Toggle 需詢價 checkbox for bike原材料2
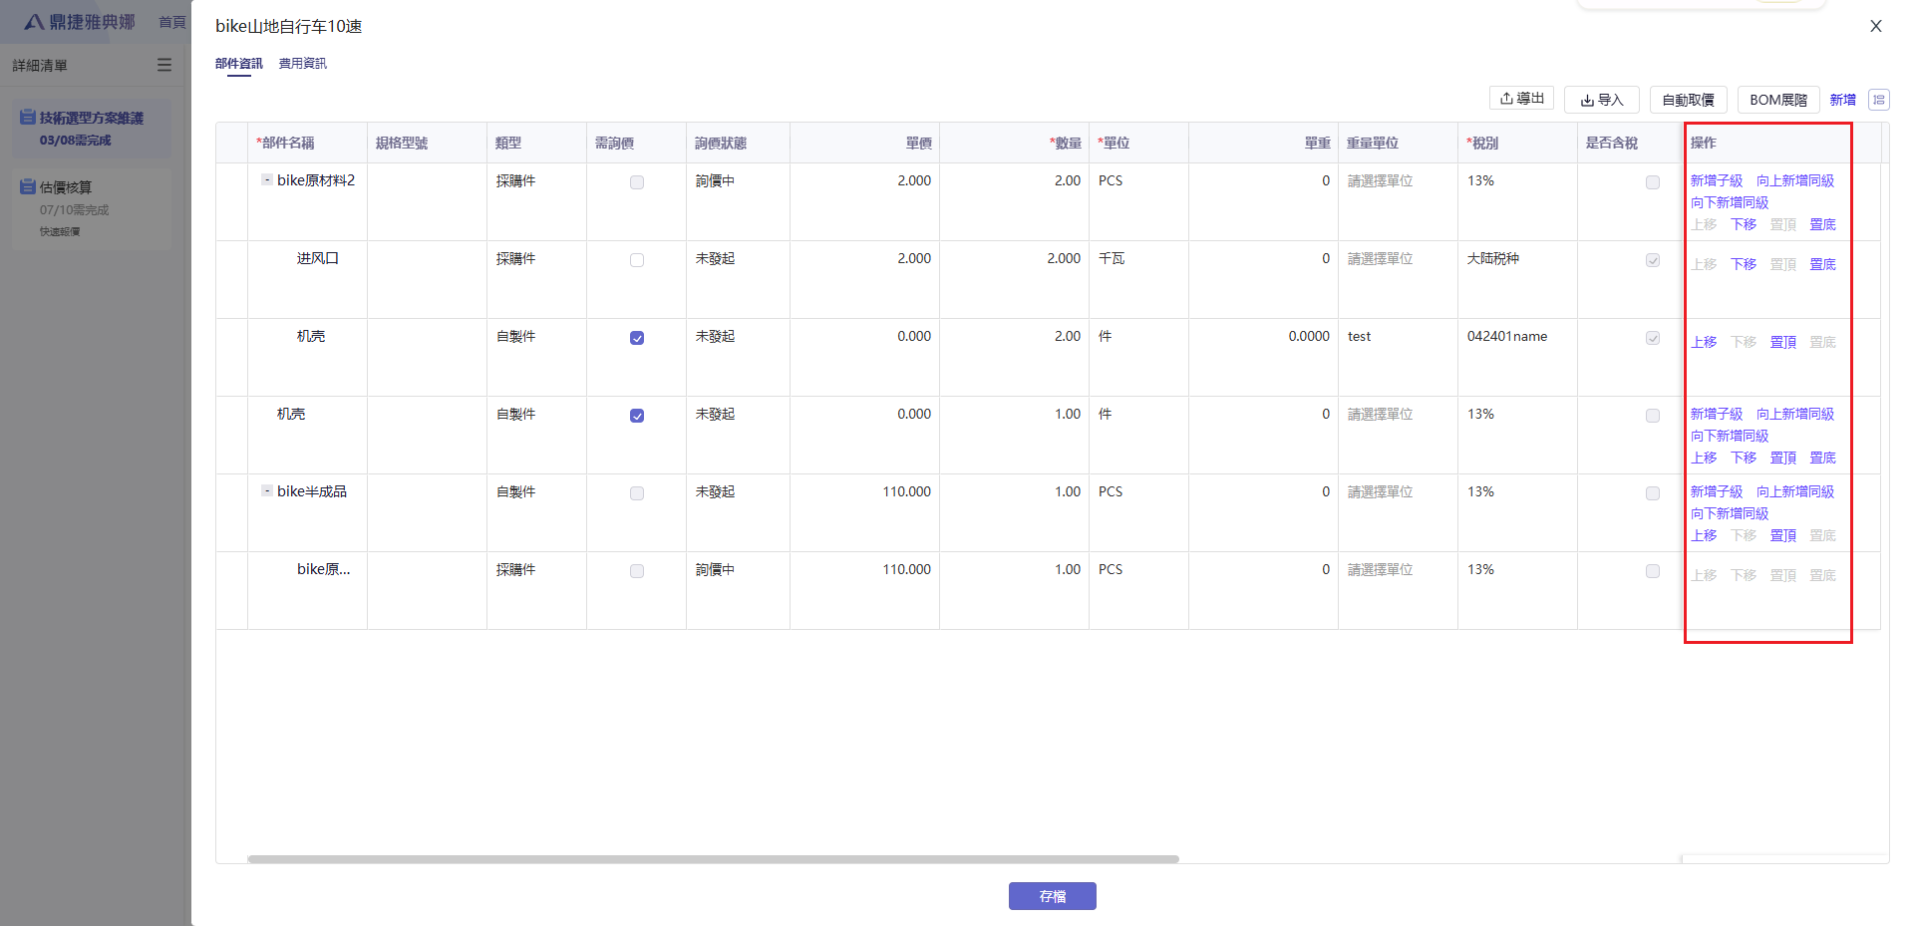Image resolution: width=1914 pixels, height=926 pixels. click(637, 182)
